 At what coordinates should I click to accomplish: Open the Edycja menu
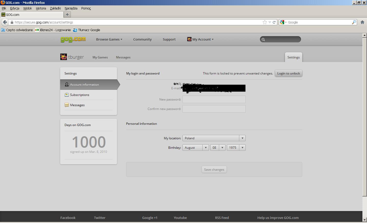point(15,8)
